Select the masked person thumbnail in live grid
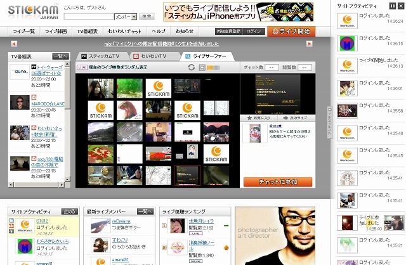Image resolution: width=406 pixels, height=265 pixels. 100,89
